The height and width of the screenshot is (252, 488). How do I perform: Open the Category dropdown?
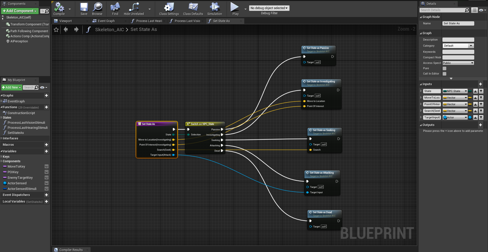458,46
